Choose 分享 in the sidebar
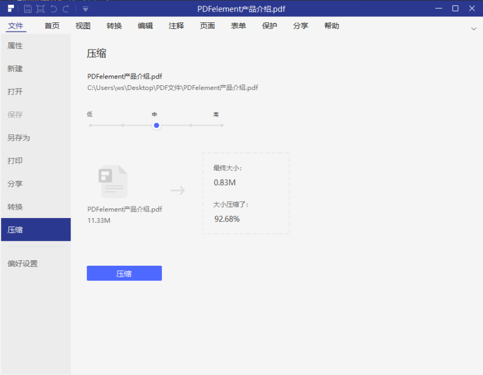Screen dimensions: 483x375 coord(36,184)
